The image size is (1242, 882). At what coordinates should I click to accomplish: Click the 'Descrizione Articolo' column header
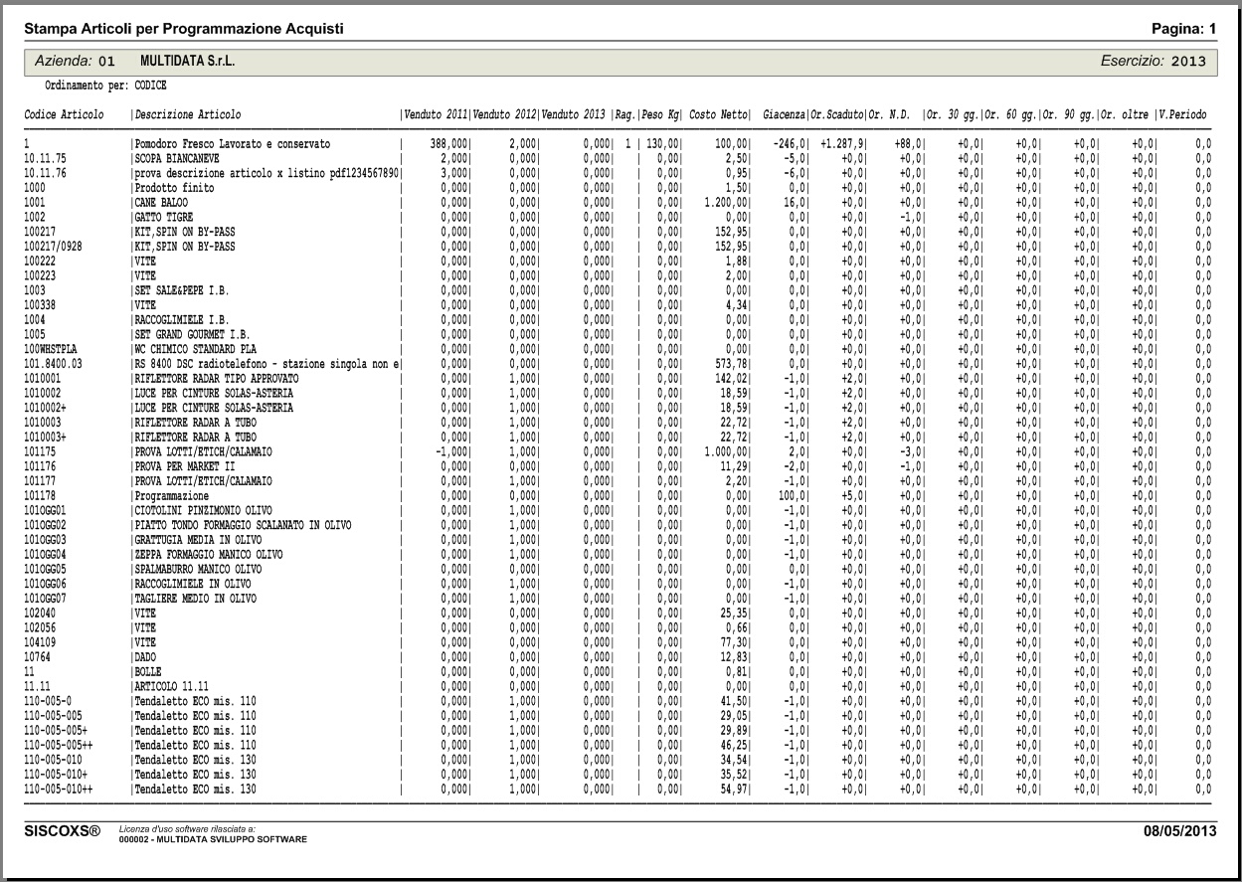[188, 115]
